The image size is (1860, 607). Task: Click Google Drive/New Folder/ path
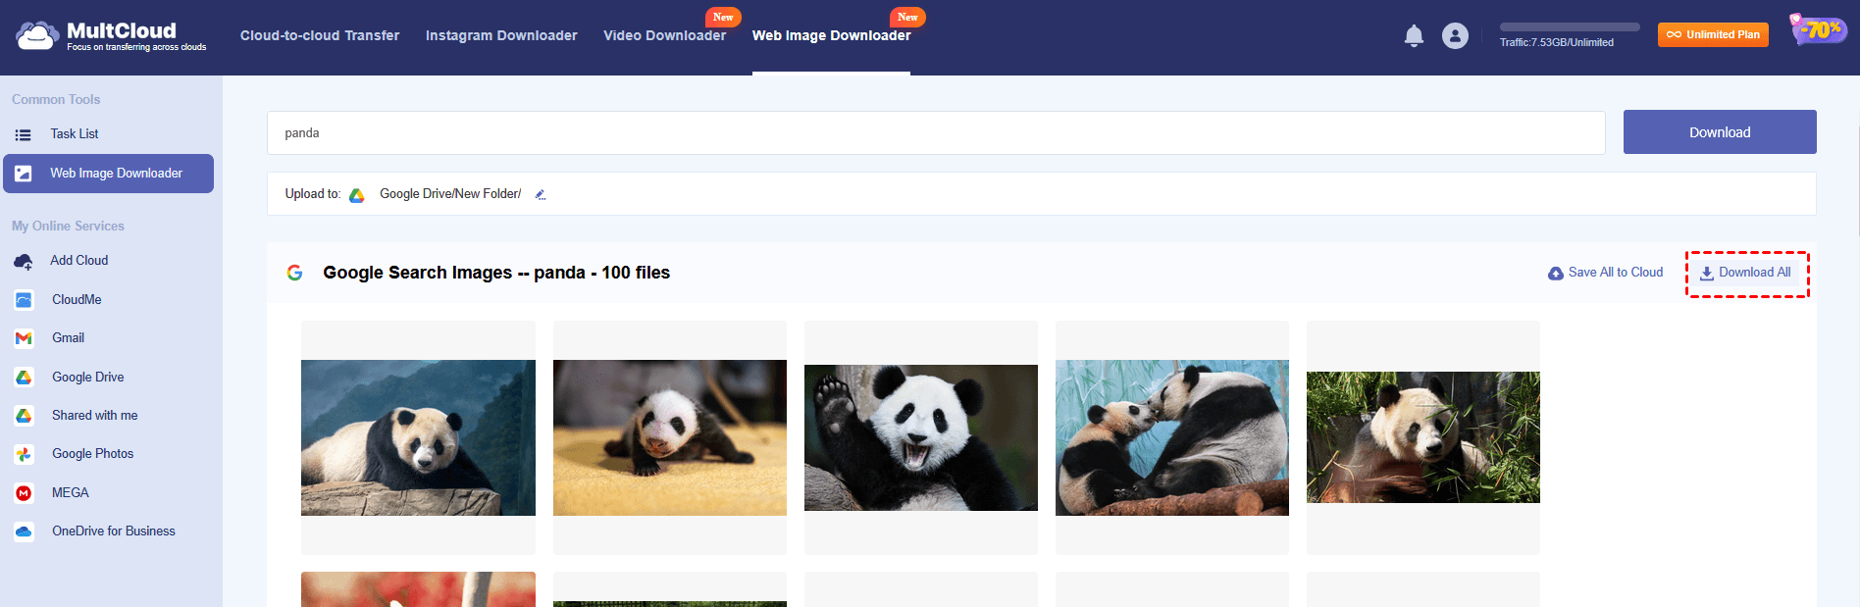[450, 194]
